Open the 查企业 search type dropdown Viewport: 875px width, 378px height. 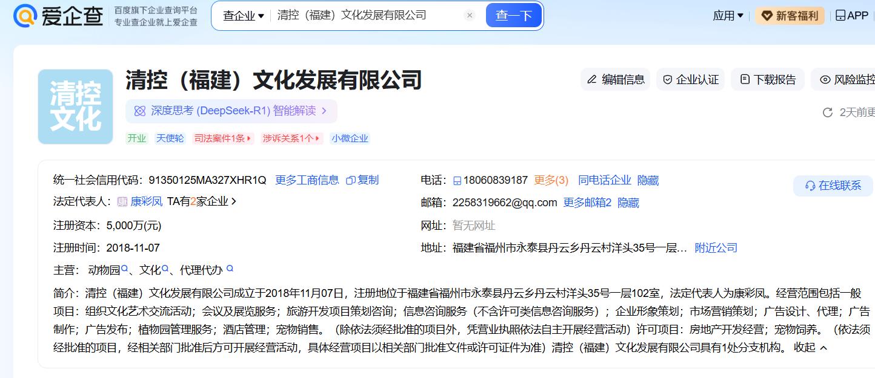[244, 16]
